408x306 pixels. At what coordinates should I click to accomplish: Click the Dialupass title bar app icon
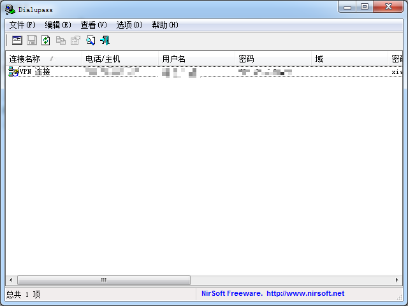(x=10, y=10)
